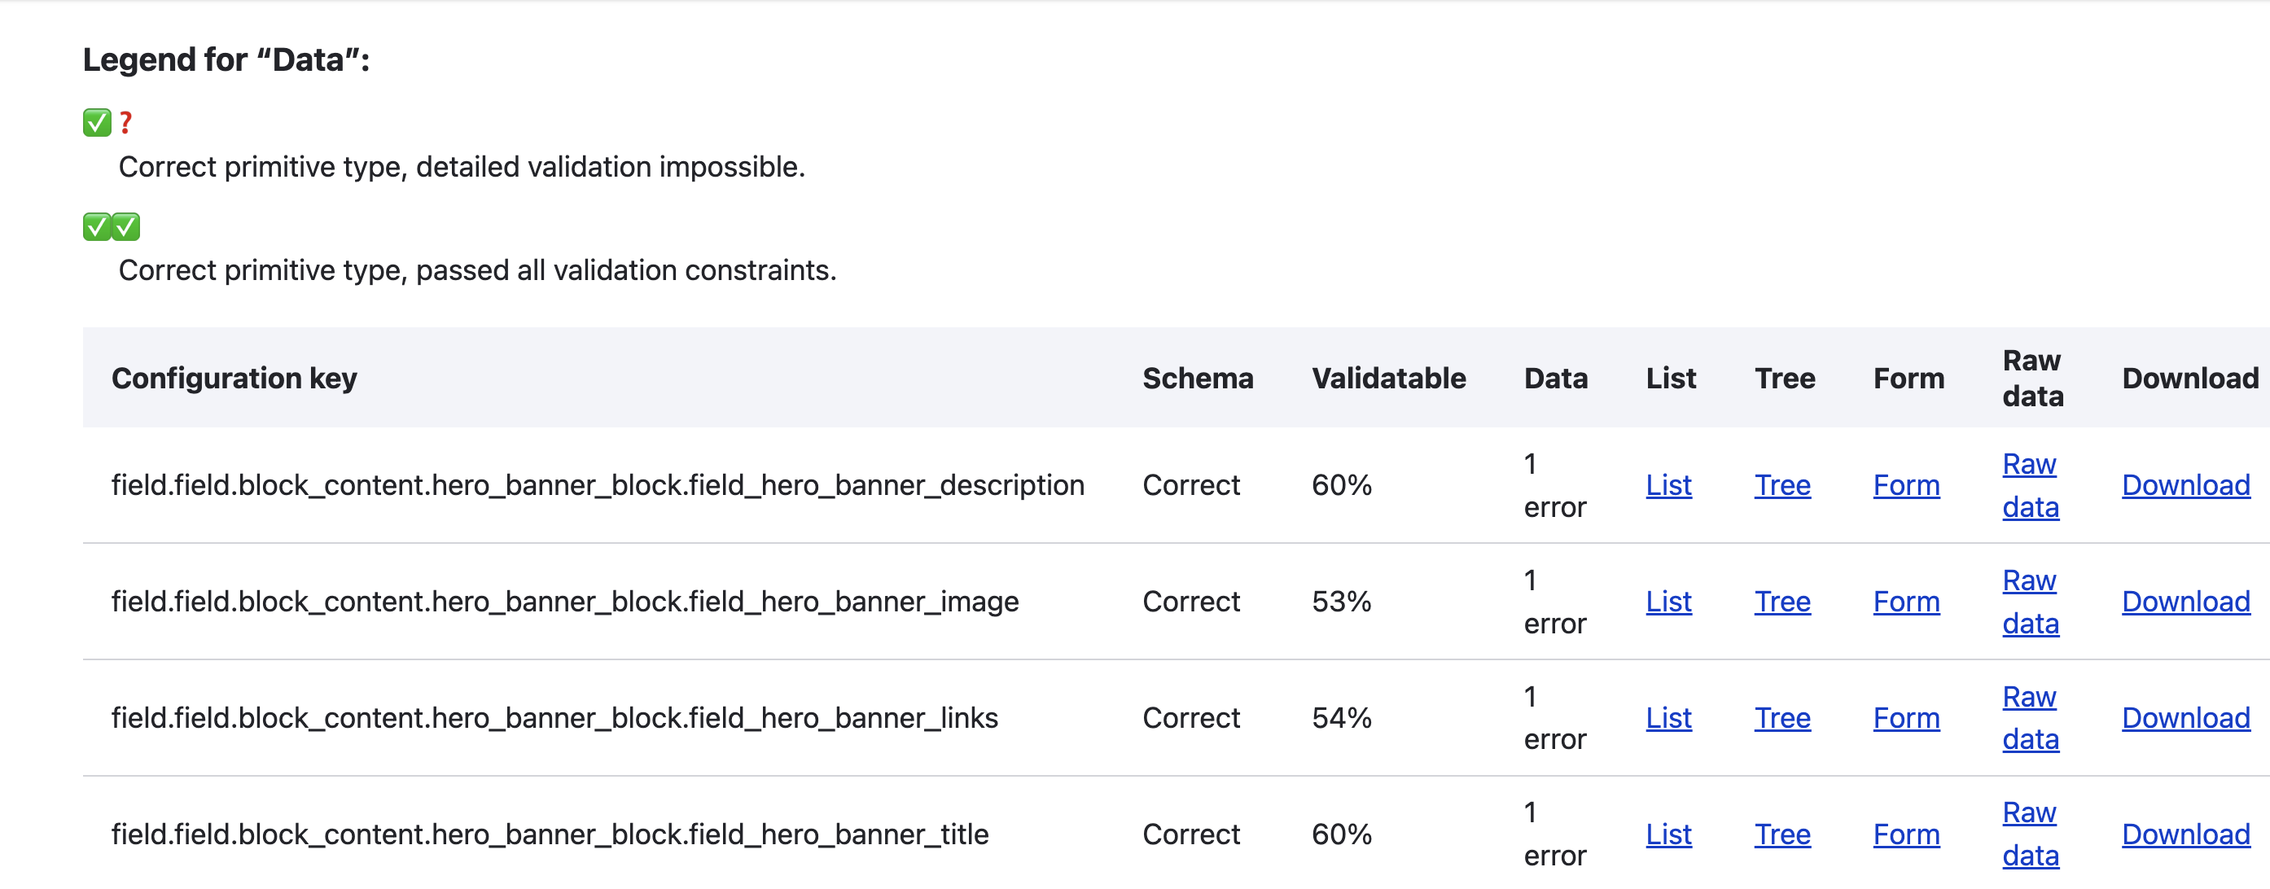Open Tree view for hero_banner_title field
The width and height of the screenshot is (2270, 889).
point(1781,834)
